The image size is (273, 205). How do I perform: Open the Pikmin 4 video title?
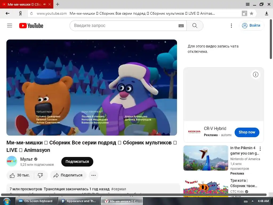click(244, 151)
